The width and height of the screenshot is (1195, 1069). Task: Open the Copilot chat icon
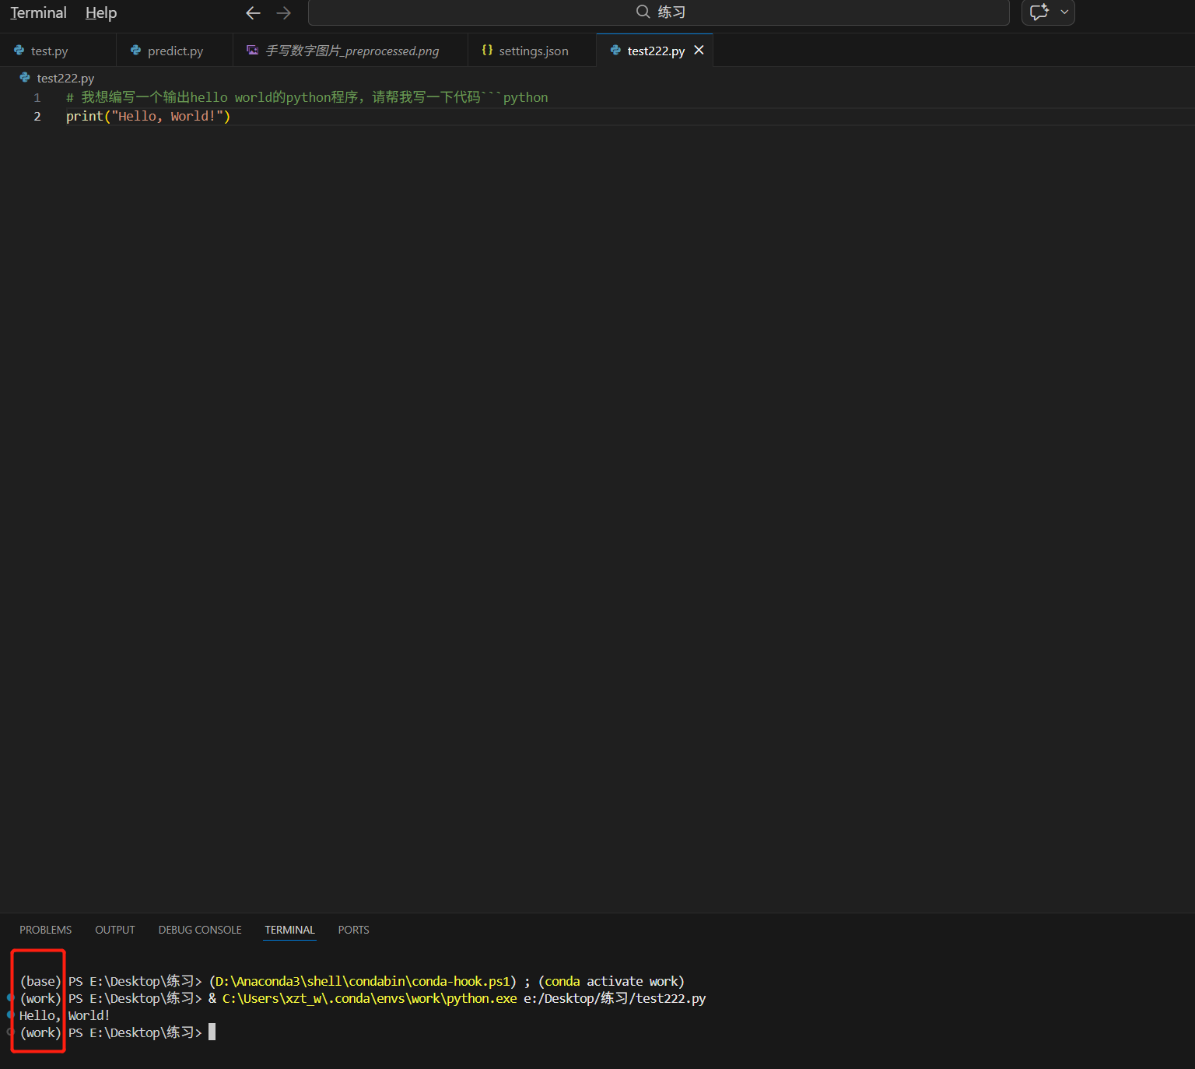click(x=1039, y=12)
